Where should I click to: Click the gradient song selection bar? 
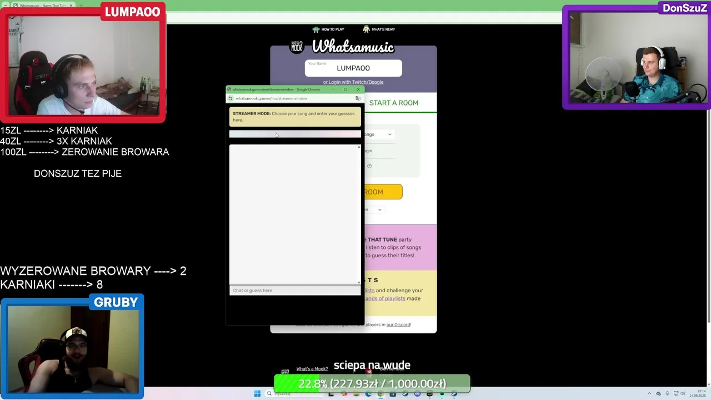coord(295,134)
